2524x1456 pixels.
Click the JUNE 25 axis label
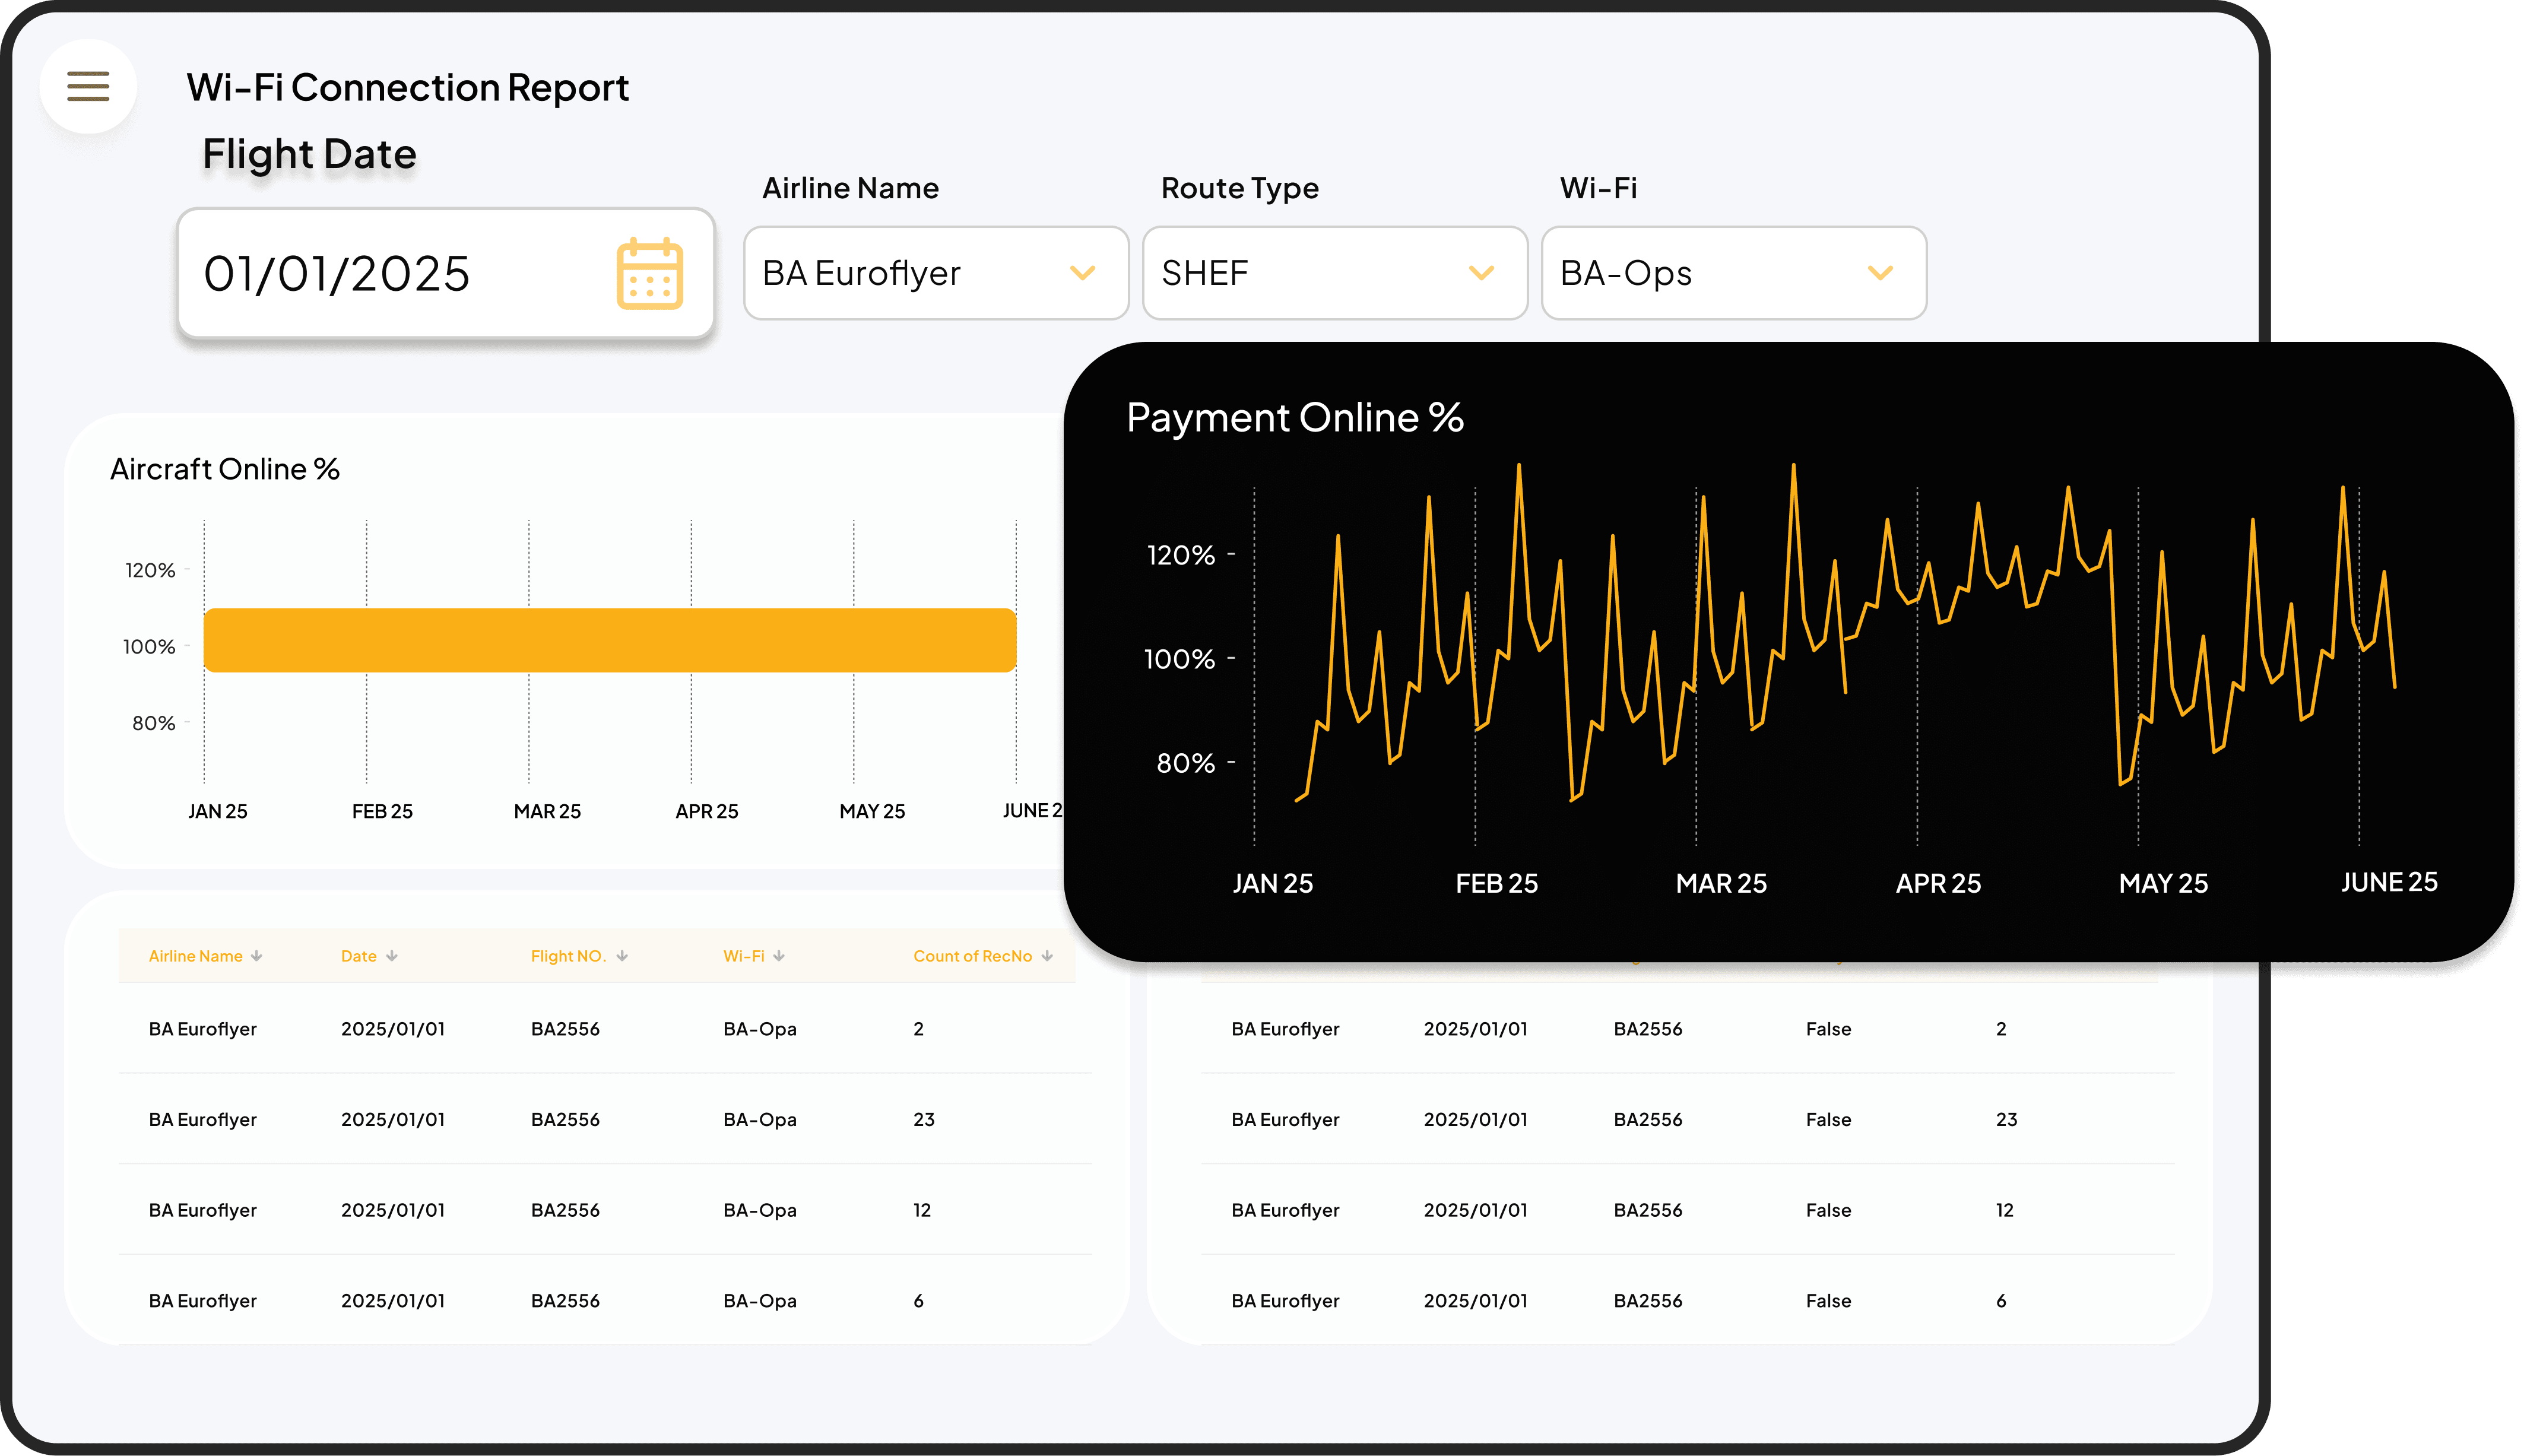tap(2391, 882)
